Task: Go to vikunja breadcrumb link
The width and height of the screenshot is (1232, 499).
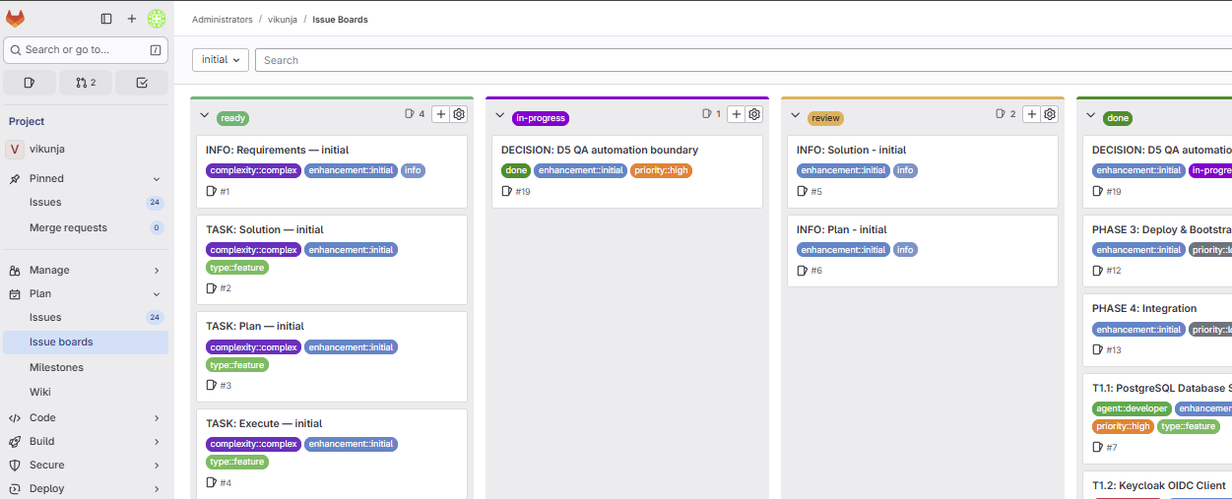Action: [283, 20]
